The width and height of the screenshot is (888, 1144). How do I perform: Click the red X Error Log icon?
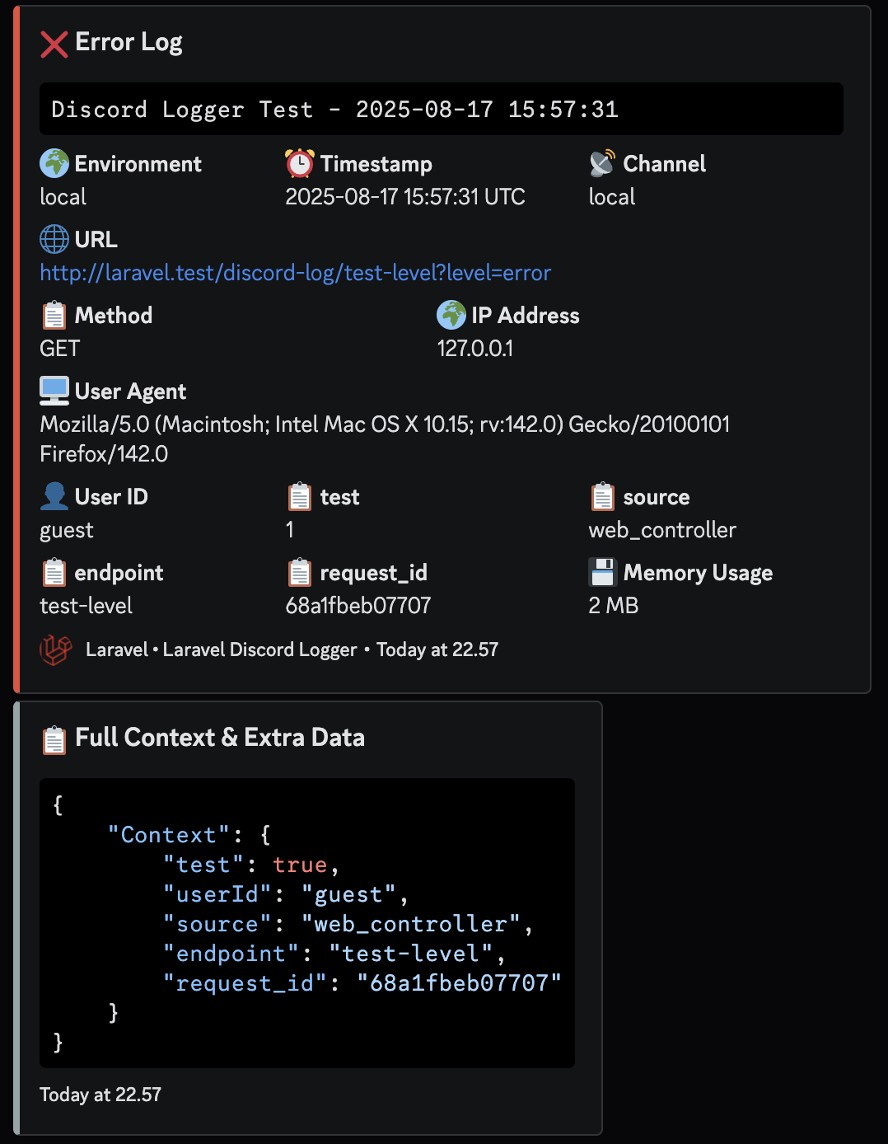[x=54, y=44]
